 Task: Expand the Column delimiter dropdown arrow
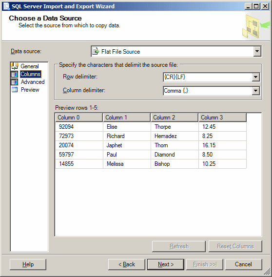(255, 91)
